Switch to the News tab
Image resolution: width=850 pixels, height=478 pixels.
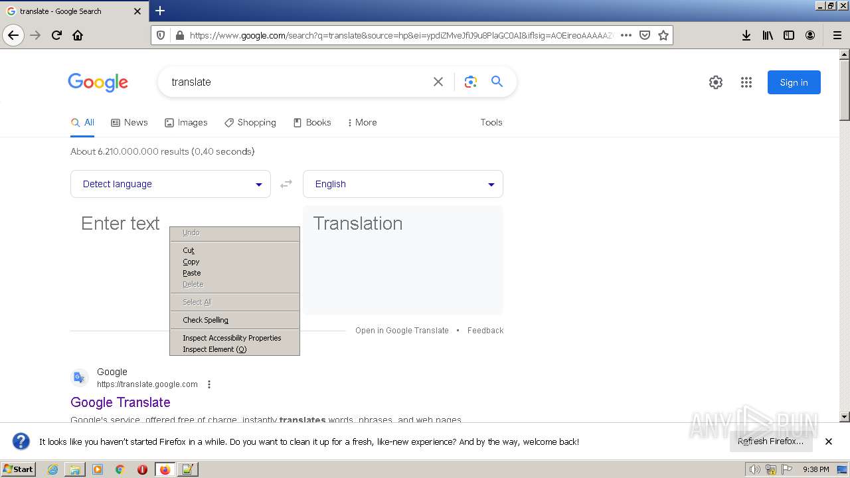[129, 122]
